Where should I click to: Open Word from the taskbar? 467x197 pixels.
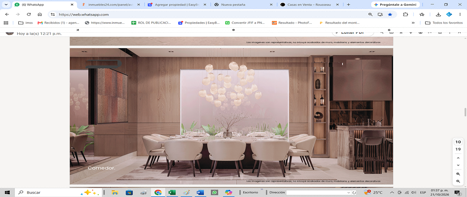pos(200,192)
